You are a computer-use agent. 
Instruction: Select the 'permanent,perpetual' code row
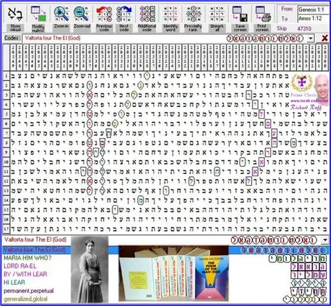tap(28, 291)
